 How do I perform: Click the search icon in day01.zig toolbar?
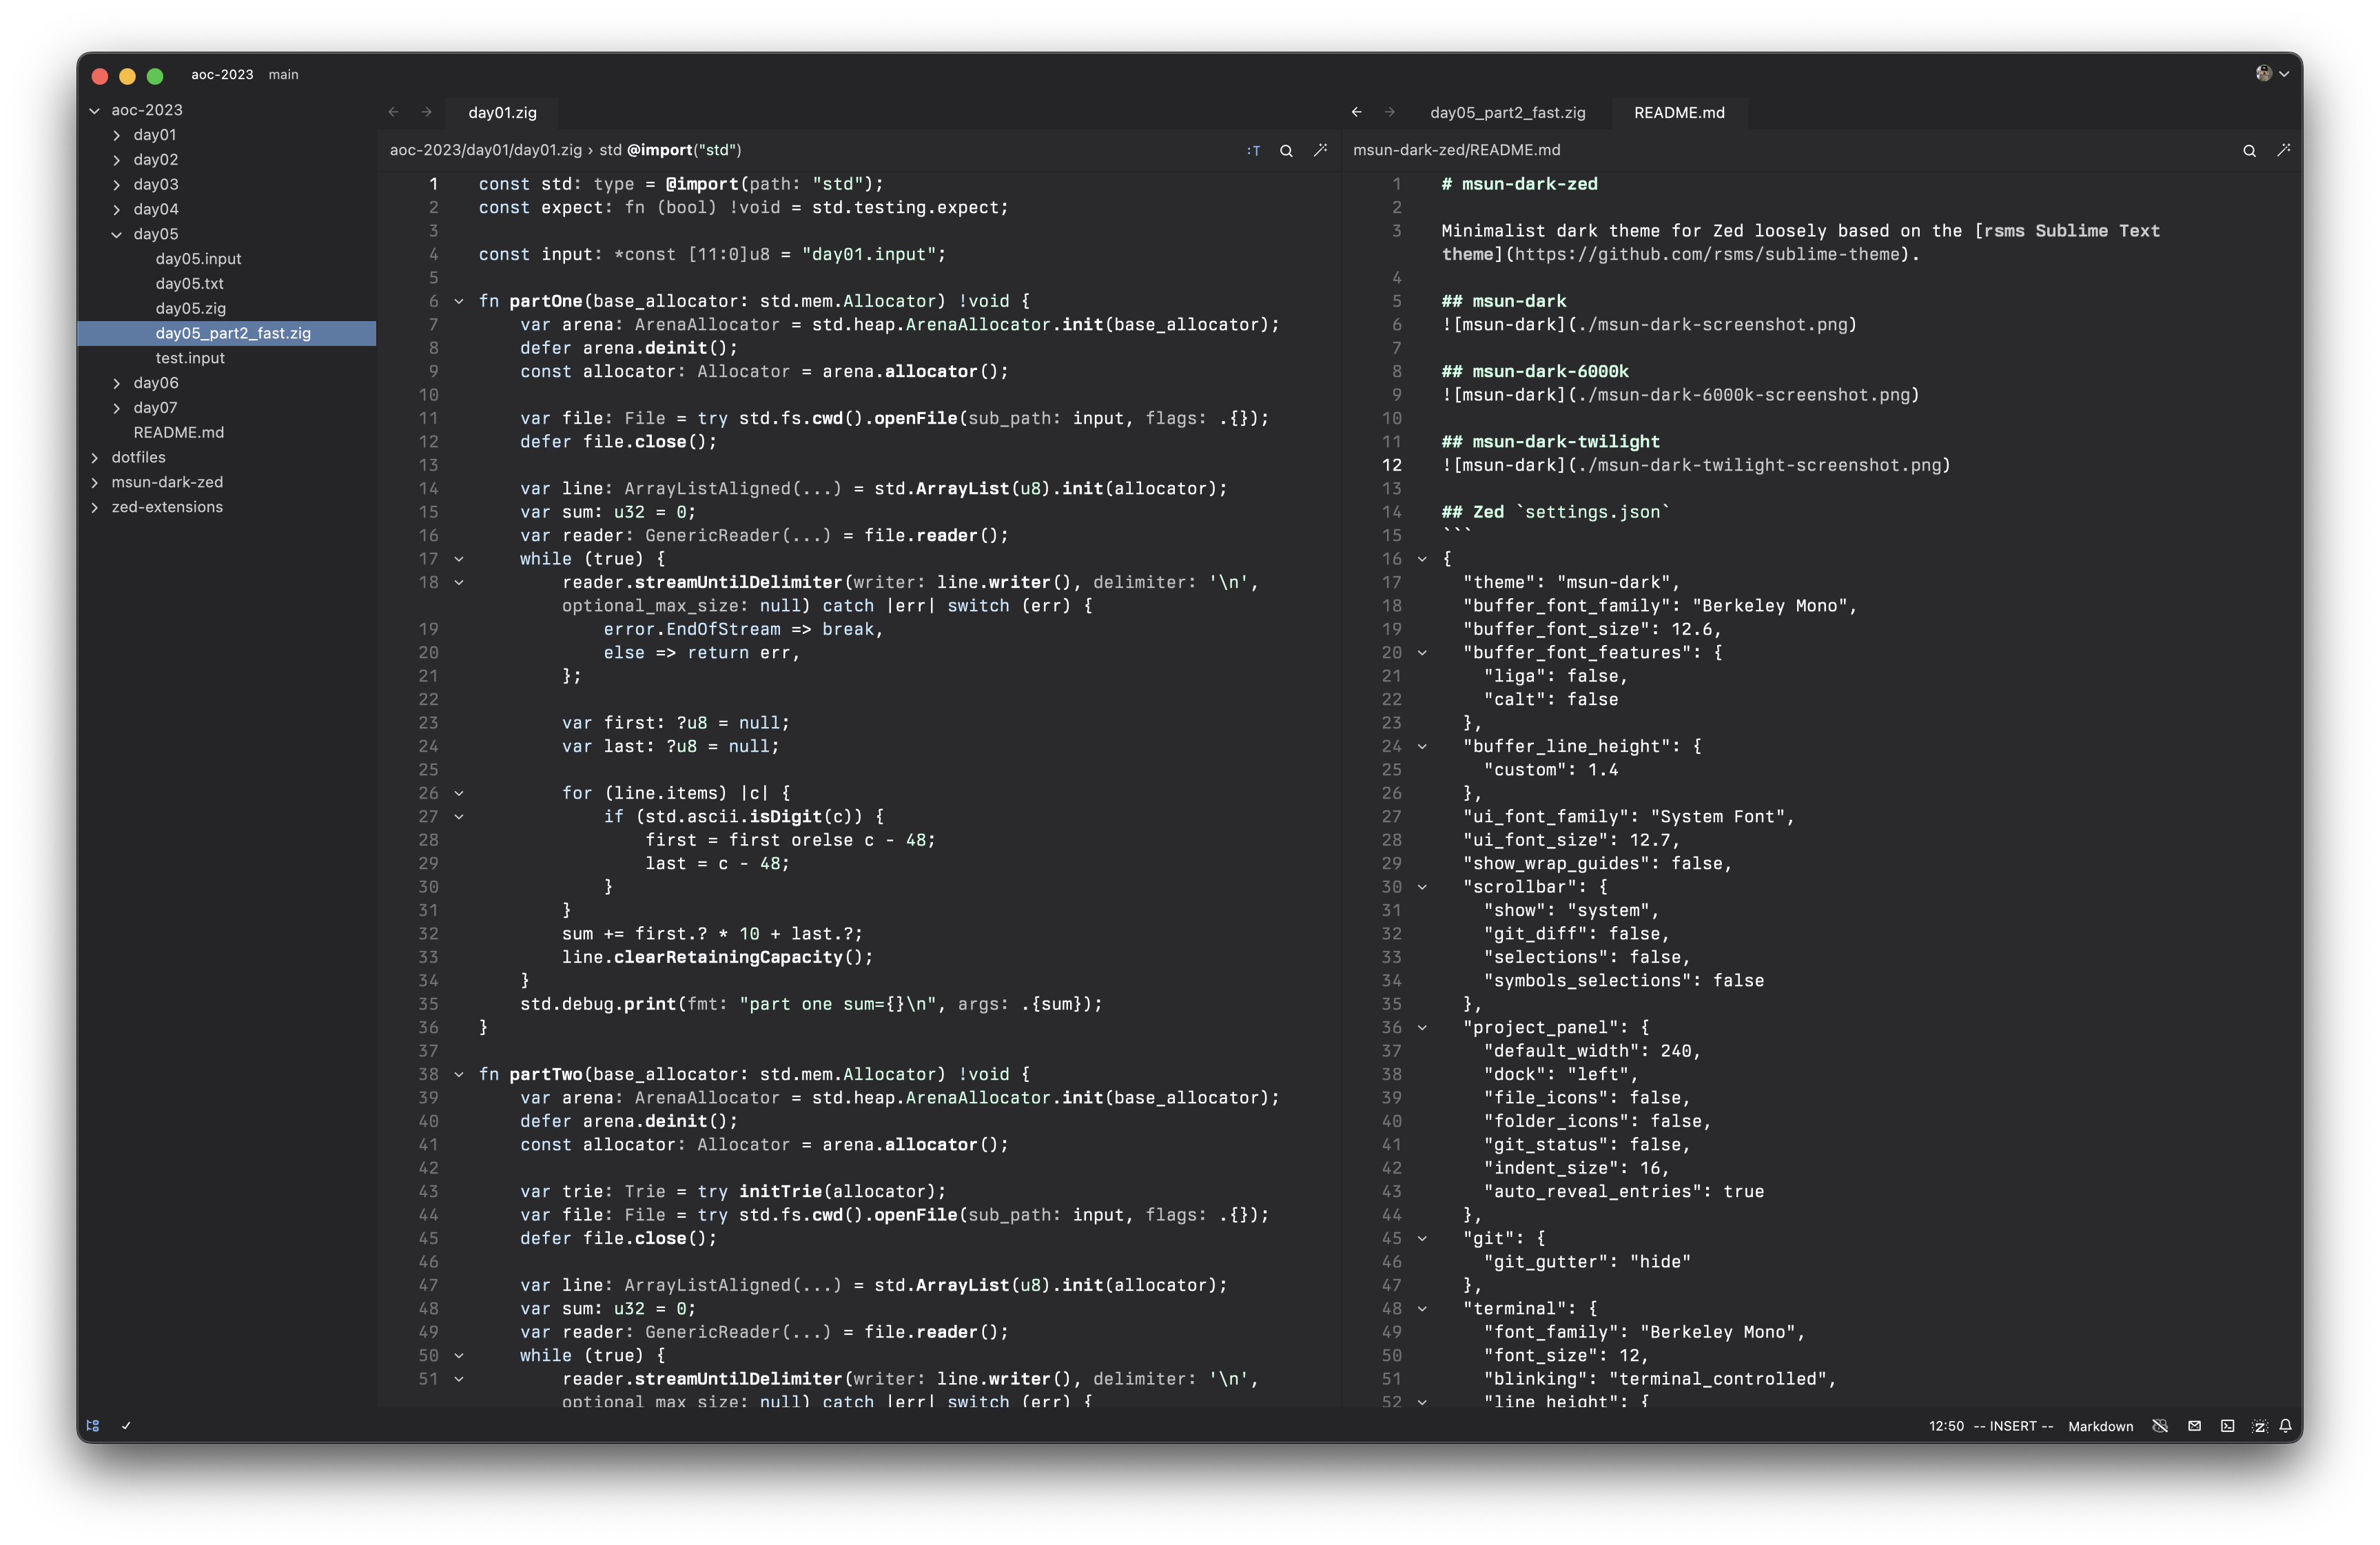point(1286,151)
